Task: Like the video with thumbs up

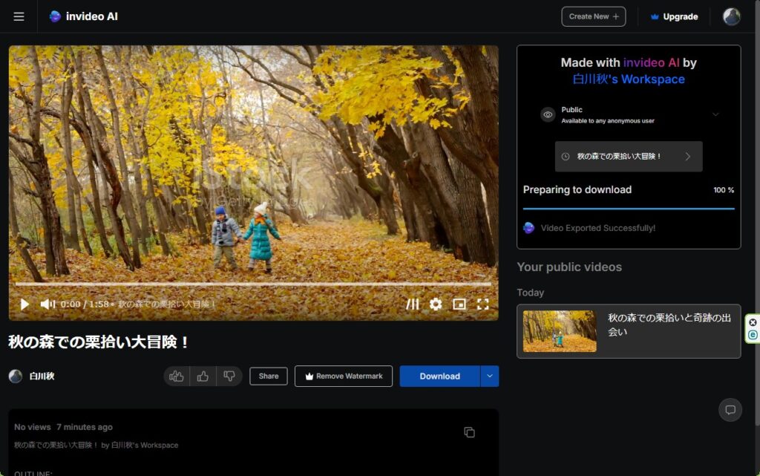Action: pyautogui.click(x=203, y=376)
